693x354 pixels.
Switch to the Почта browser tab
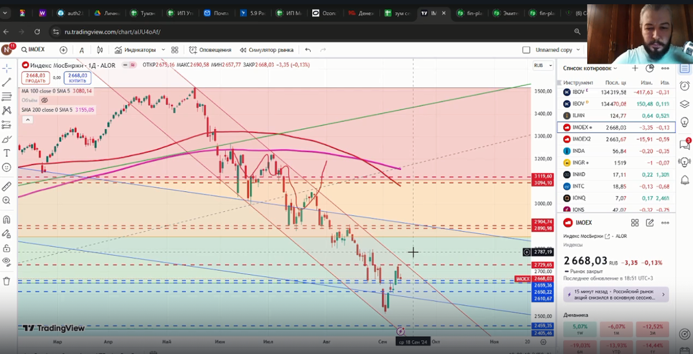[x=216, y=13]
